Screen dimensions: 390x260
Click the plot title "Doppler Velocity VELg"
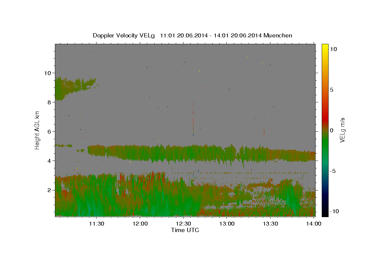[x=124, y=35]
